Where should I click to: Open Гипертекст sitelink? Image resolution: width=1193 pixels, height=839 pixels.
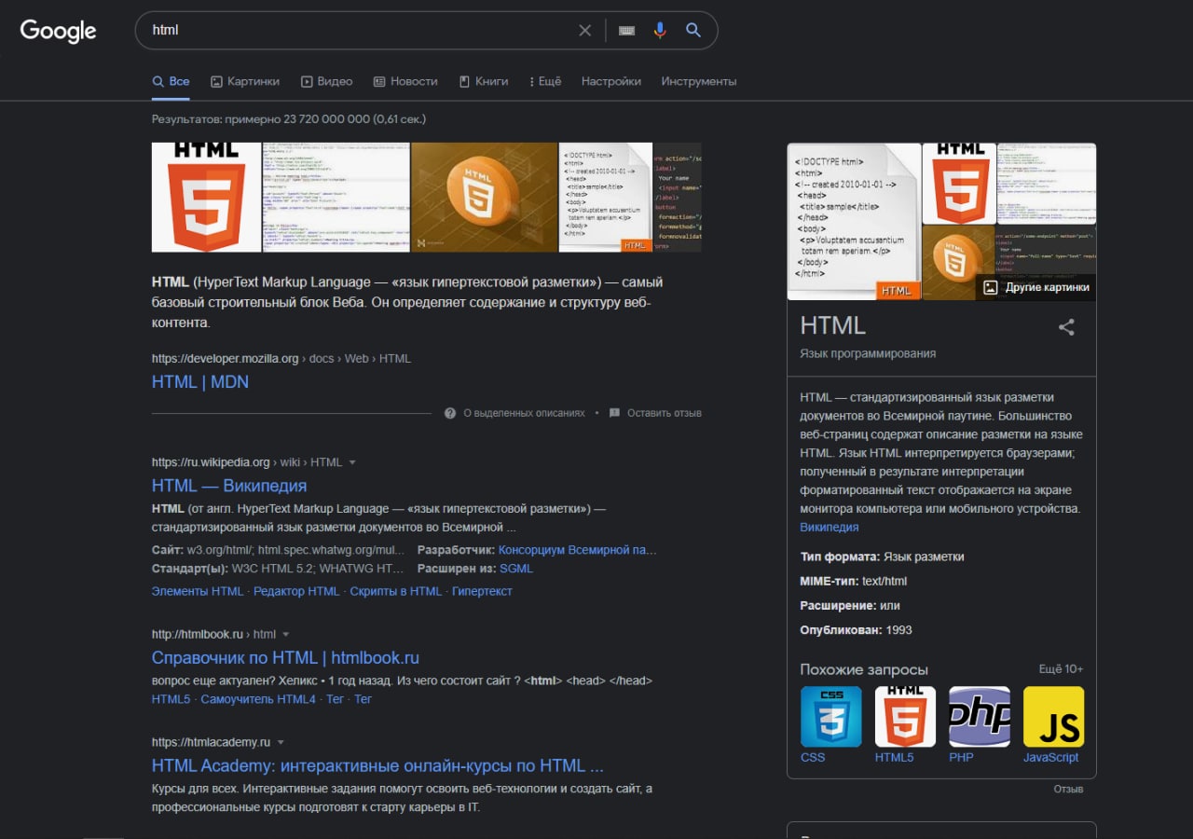pos(482,591)
